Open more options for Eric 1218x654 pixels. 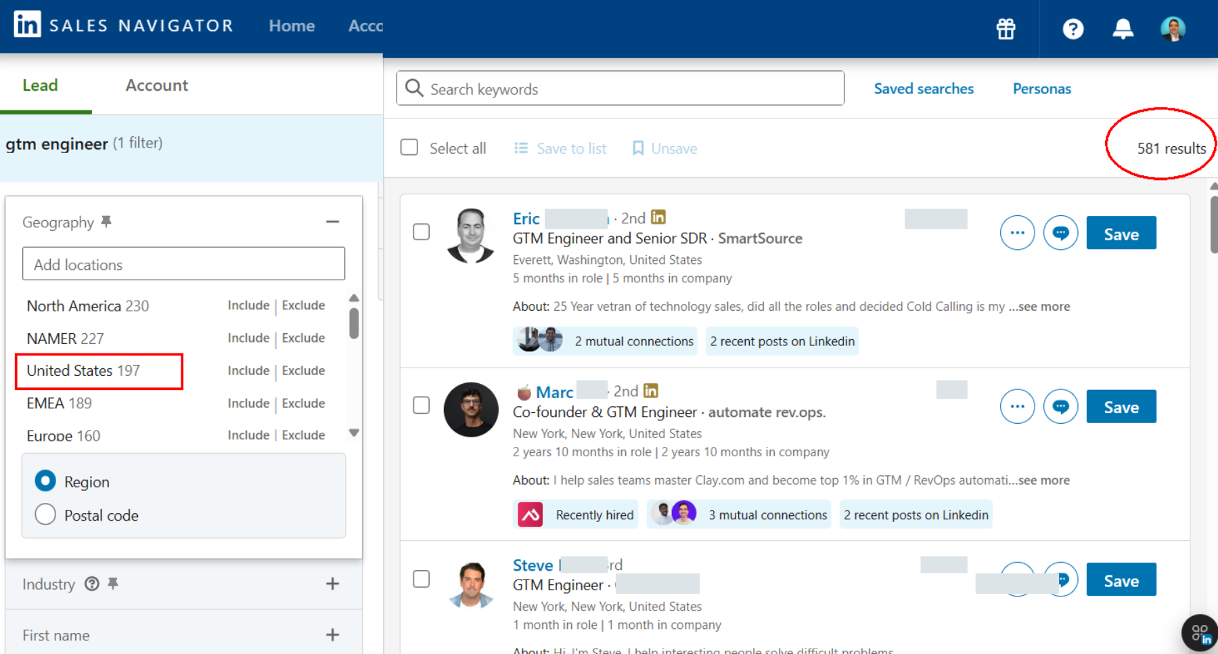click(1017, 233)
